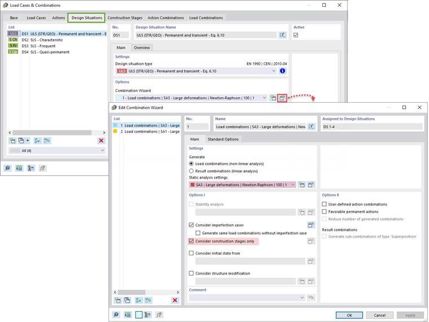Select DS2 SLS - Characteristic in list

pos(57,40)
